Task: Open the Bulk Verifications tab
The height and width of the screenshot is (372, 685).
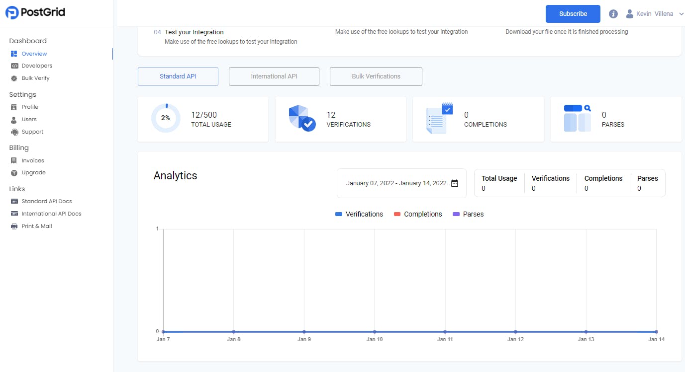Action: (x=376, y=76)
